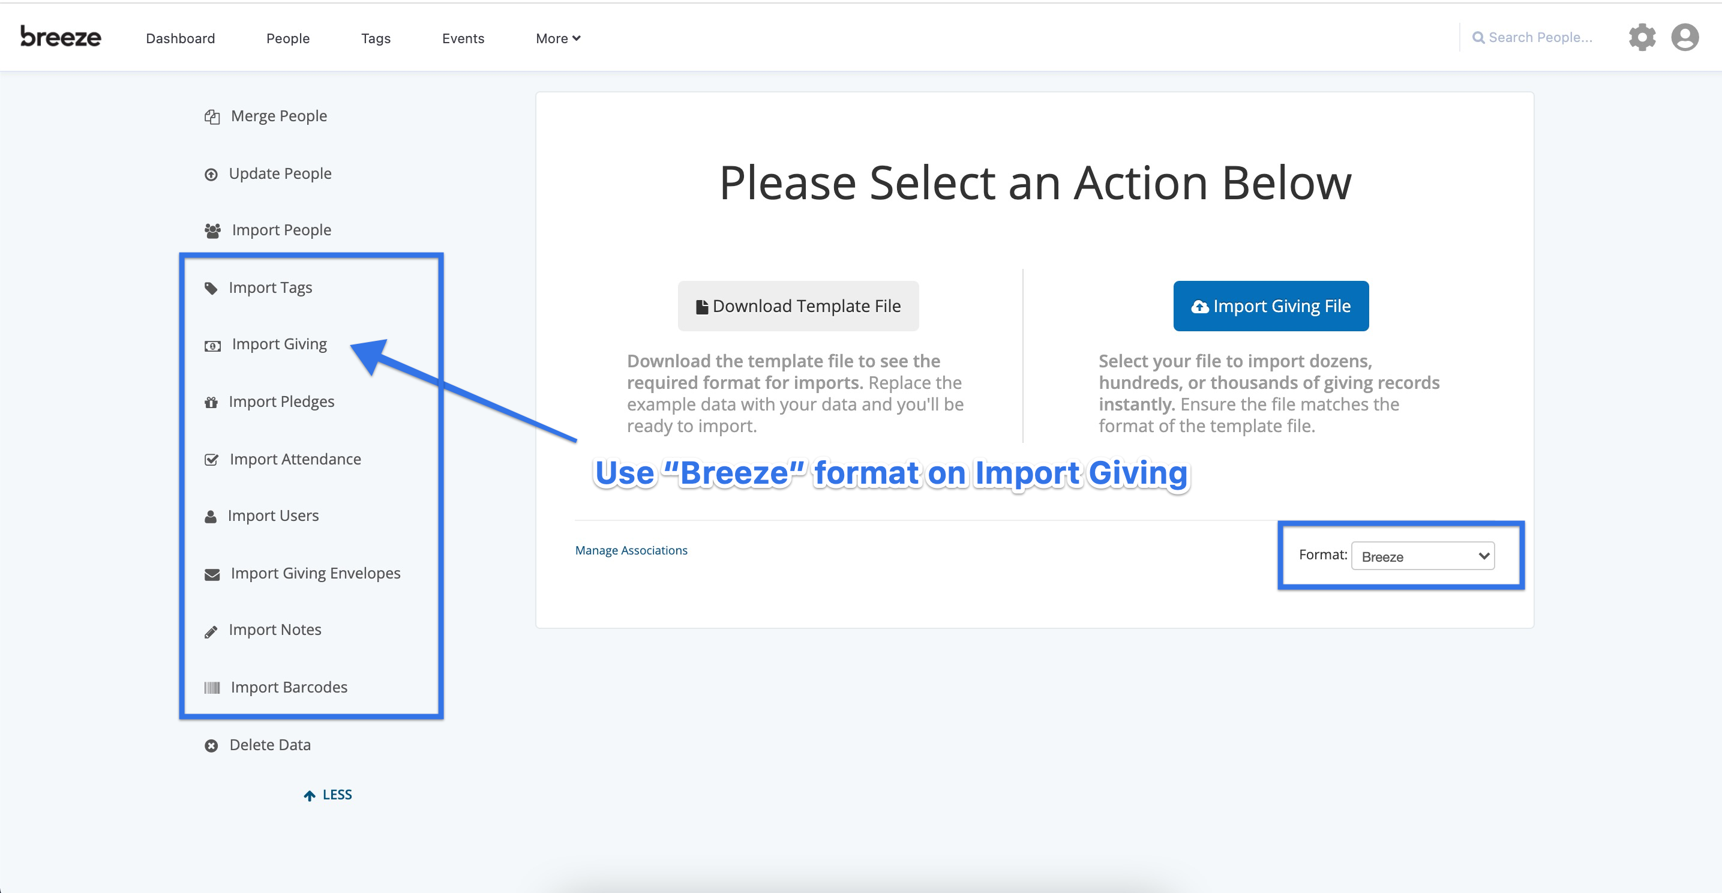
Task: Click the Import Pledges gift icon
Action: point(211,402)
